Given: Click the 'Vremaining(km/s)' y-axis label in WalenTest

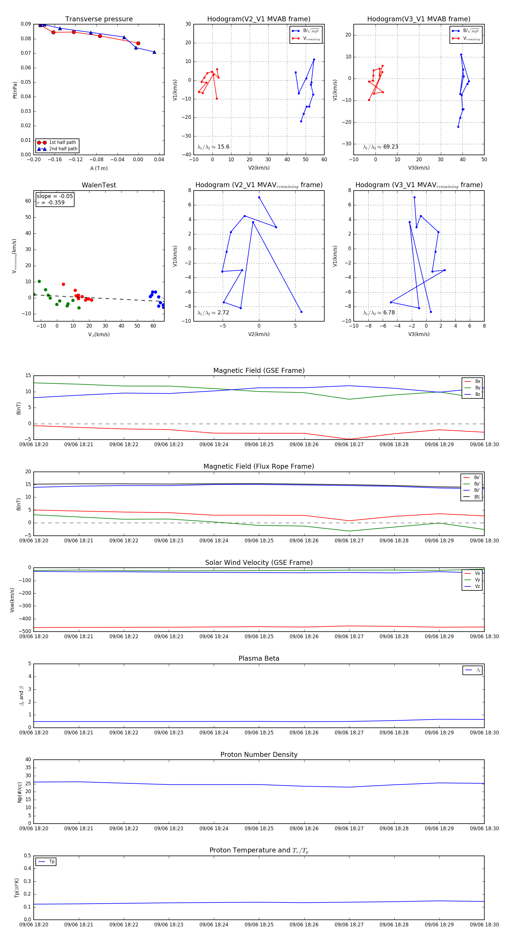Looking at the screenshot, I should tap(14, 256).
